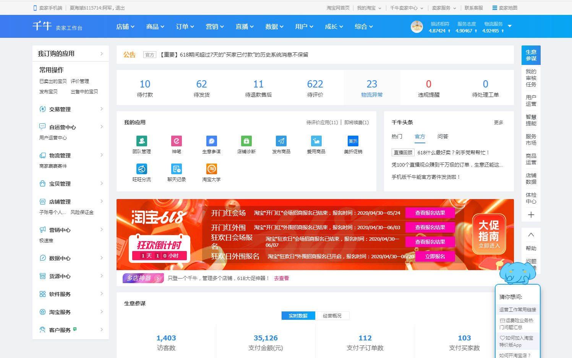Switch to the 热门 headlines tab
The image size is (572, 358).
[x=397, y=136]
